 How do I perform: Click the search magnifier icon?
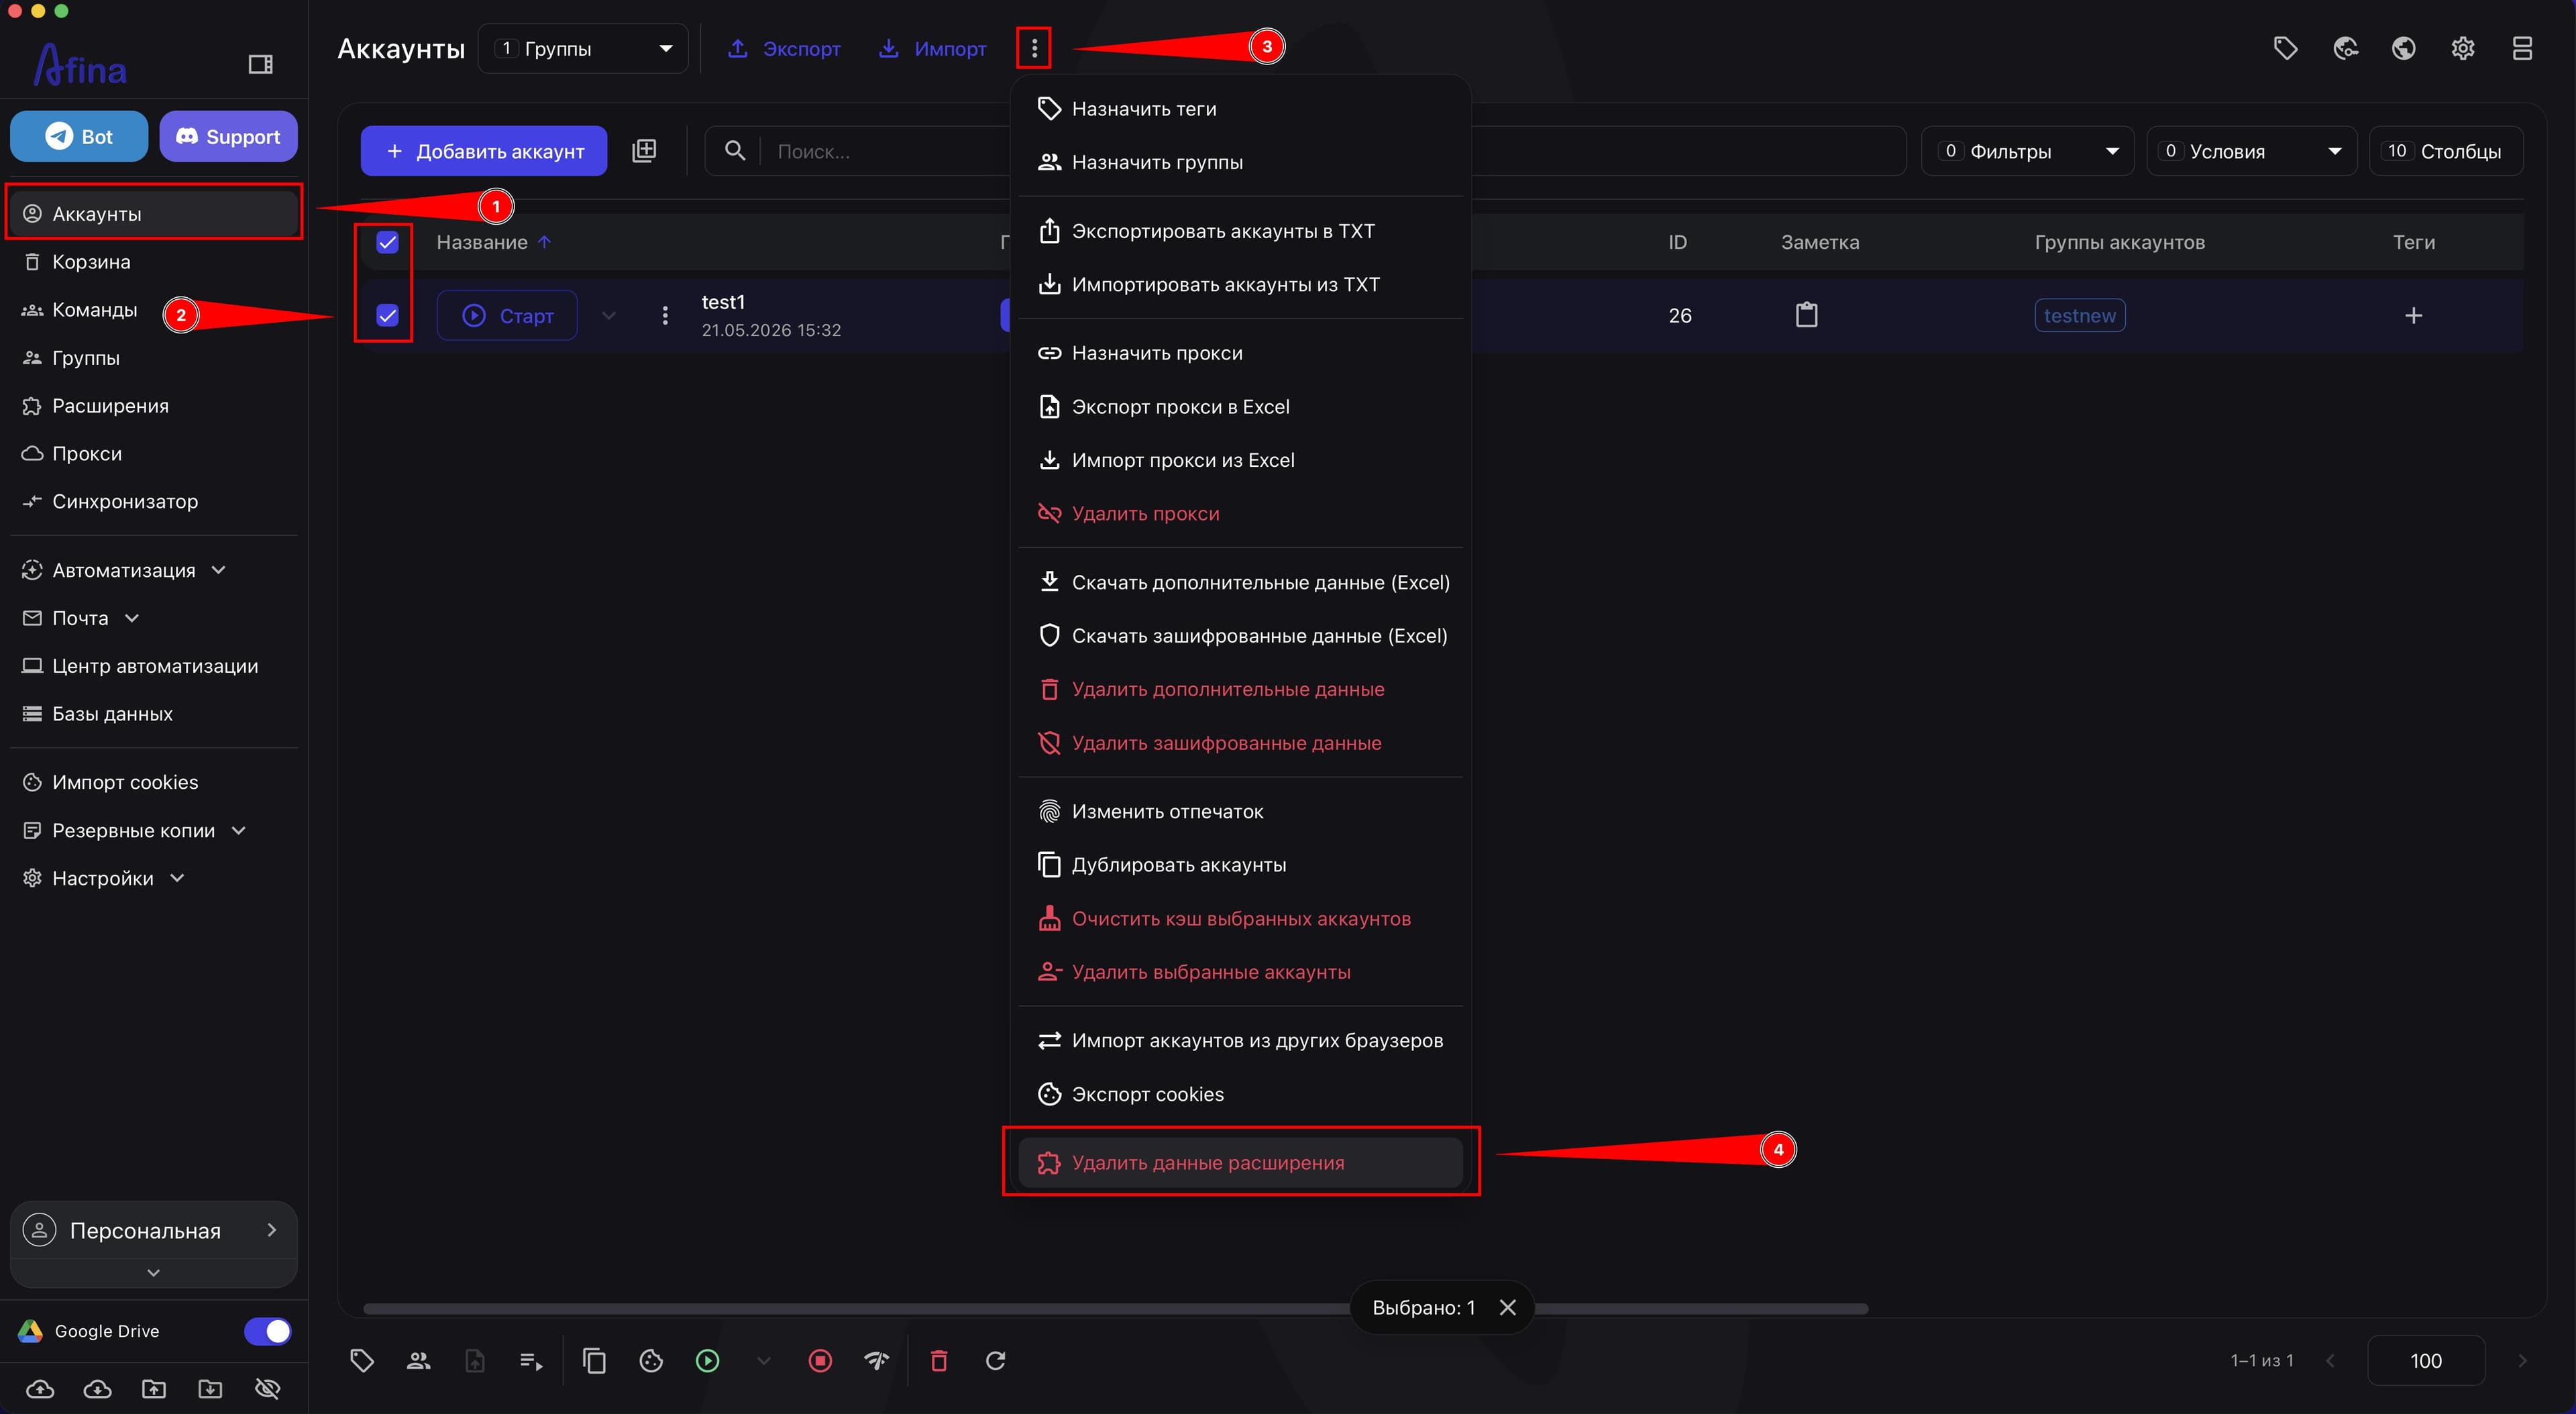click(735, 151)
